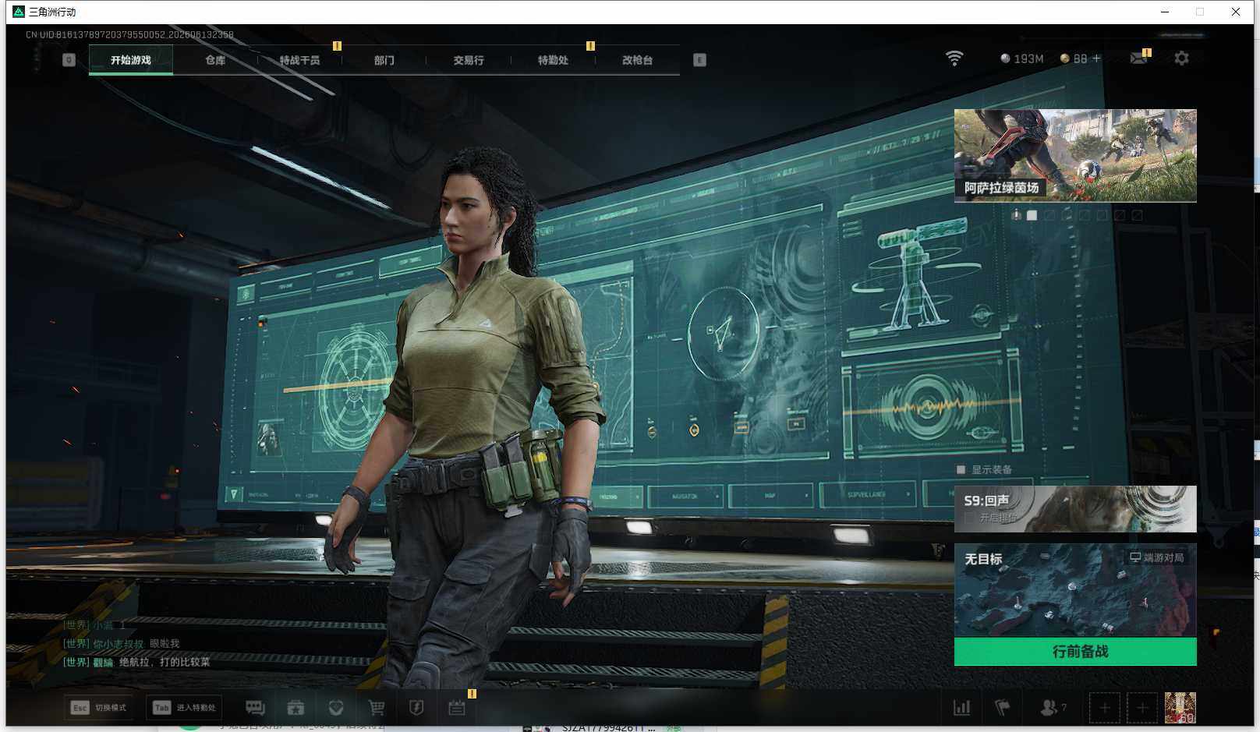This screenshot has height=732, width=1260.
Task: Open the 特战干员 tab
Action: click(299, 60)
